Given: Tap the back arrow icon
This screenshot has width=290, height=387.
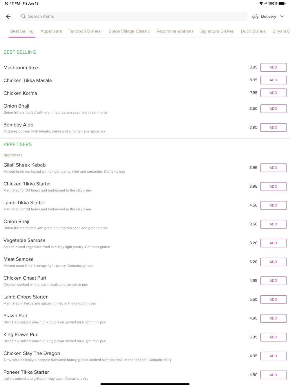Looking at the screenshot, I should coord(8,17).
